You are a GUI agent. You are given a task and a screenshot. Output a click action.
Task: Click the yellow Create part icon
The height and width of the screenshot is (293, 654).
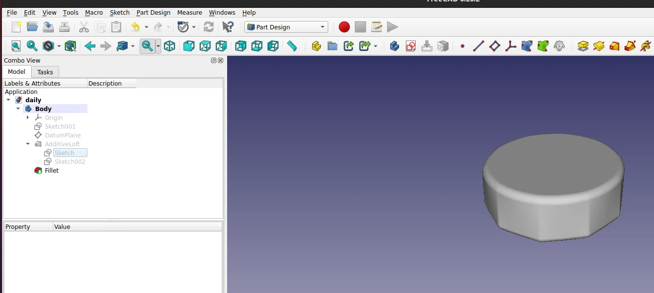pos(316,46)
